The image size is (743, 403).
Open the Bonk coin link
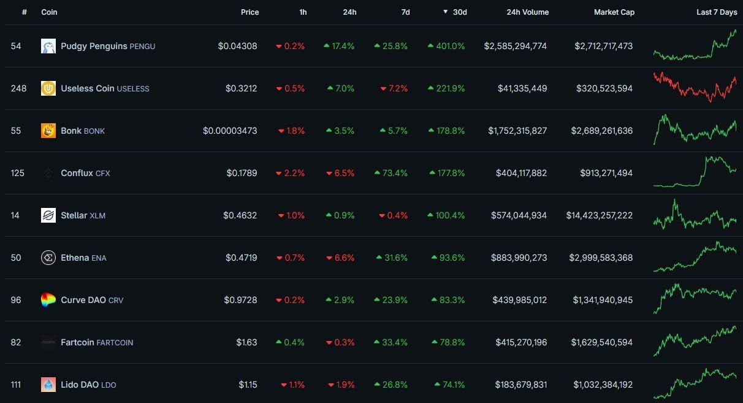pos(83,131)
